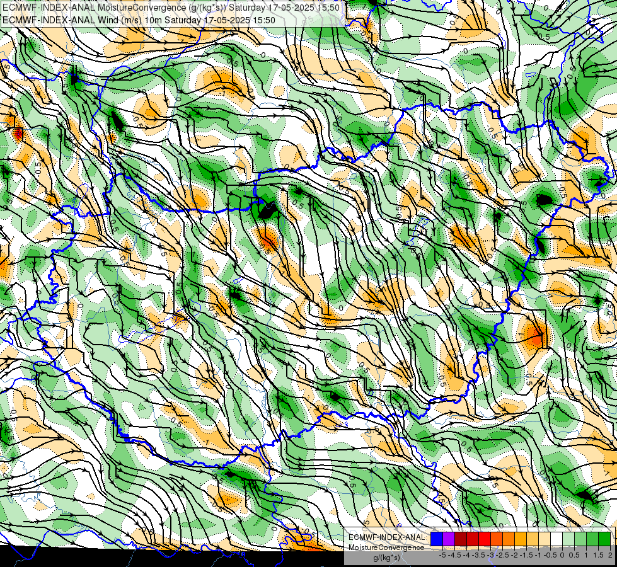Choose the darkest green swatch ending at 2

[604, 539]
